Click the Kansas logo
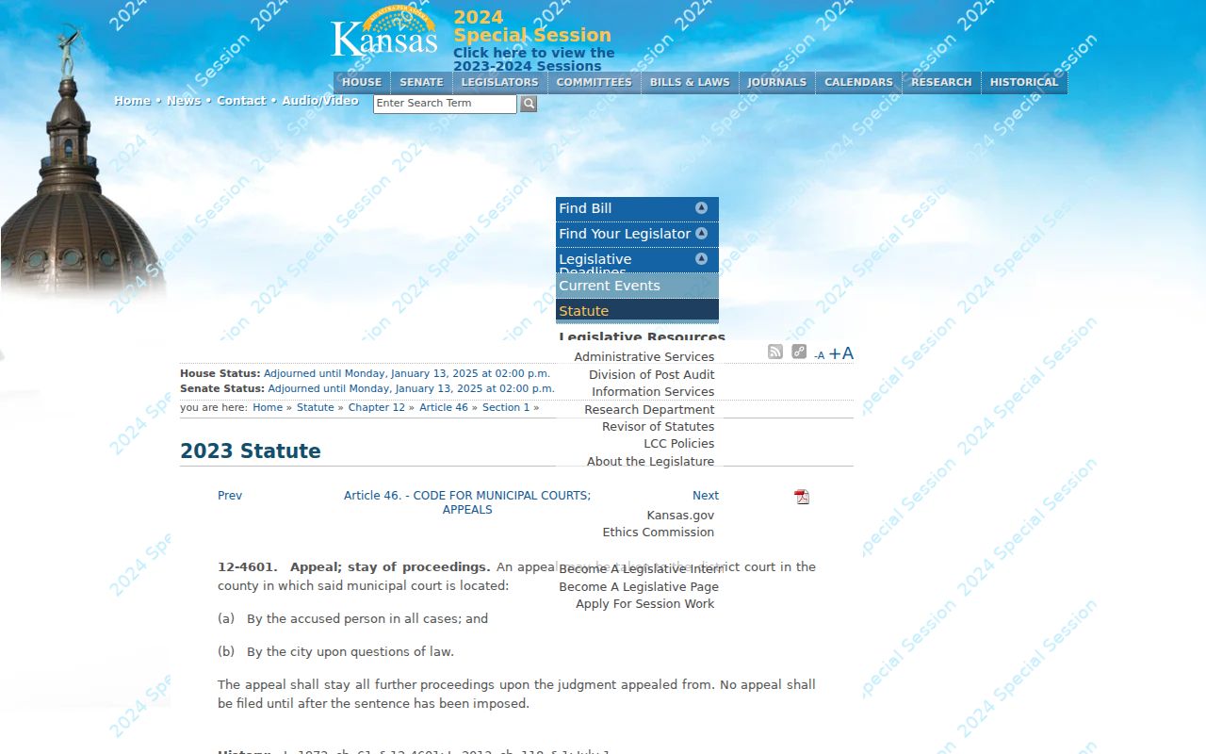Screen dimensions: 1206x754 pos(384,33)
